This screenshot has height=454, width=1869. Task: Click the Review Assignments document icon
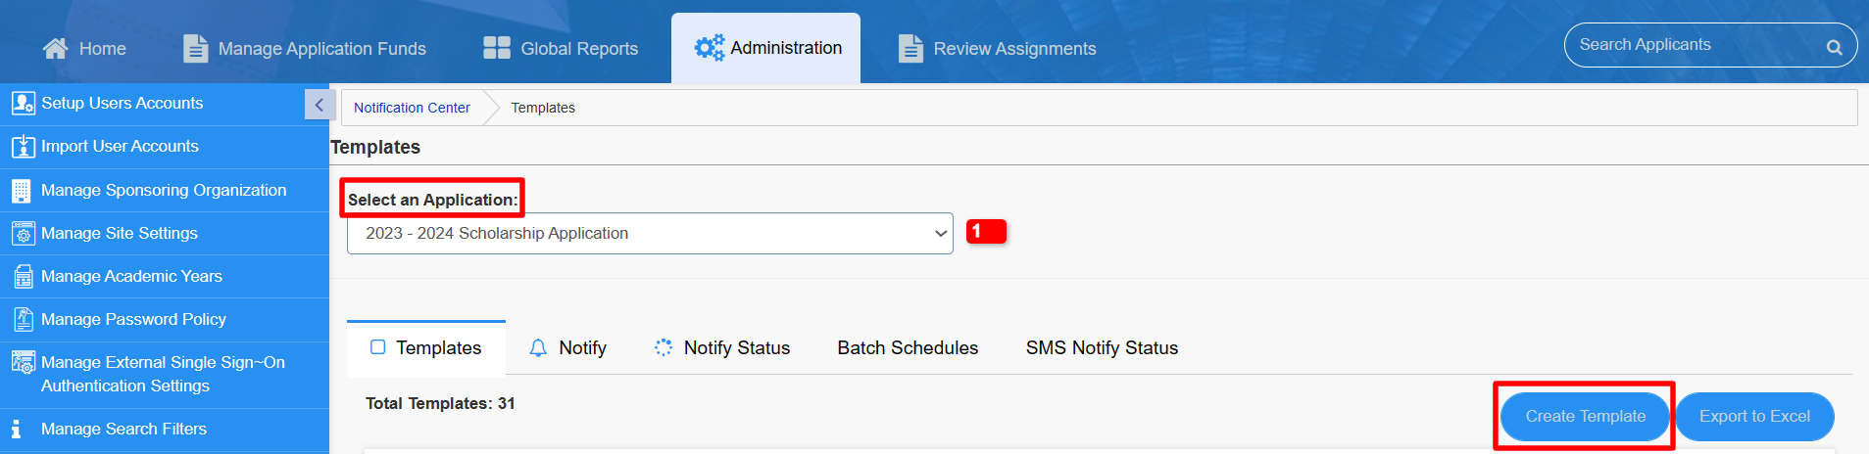(910, 48)
